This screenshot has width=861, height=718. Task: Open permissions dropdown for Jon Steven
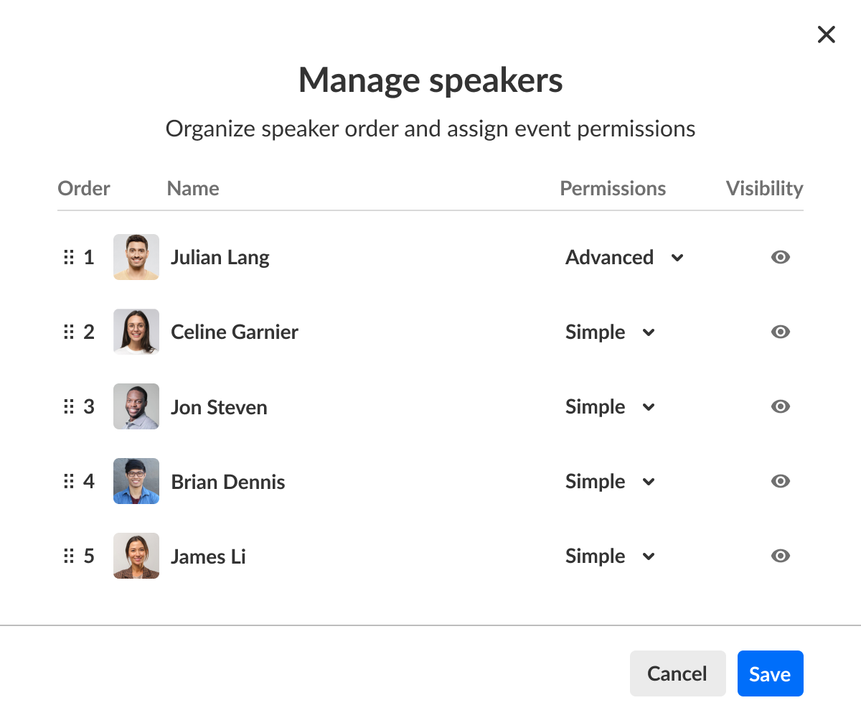pyautogui.click(x=611, y=406)
